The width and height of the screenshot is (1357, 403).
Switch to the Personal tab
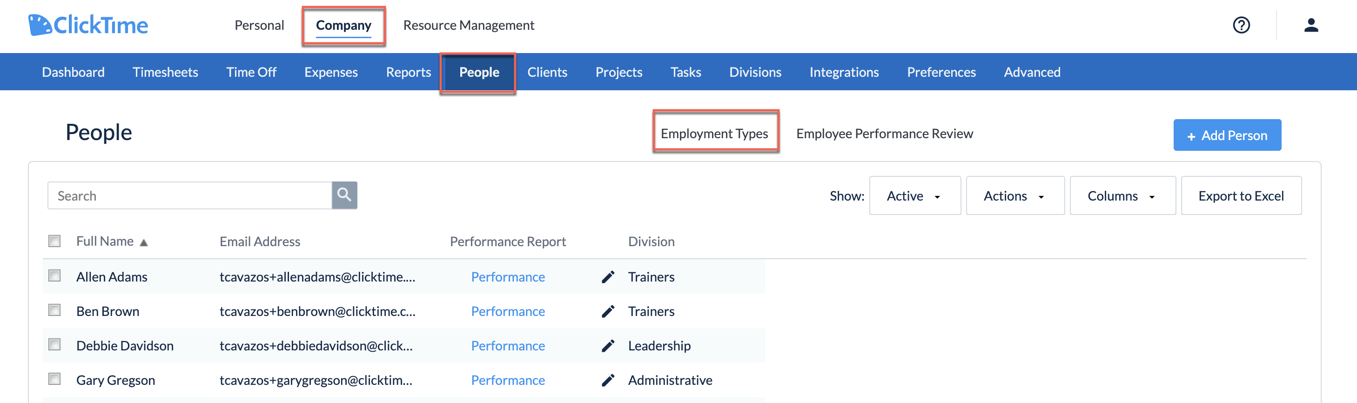pos(259,25)
